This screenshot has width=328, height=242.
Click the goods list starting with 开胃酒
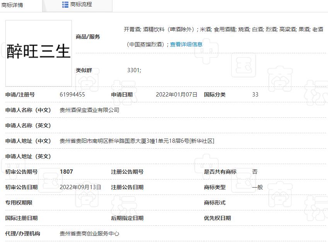point(224,37)
